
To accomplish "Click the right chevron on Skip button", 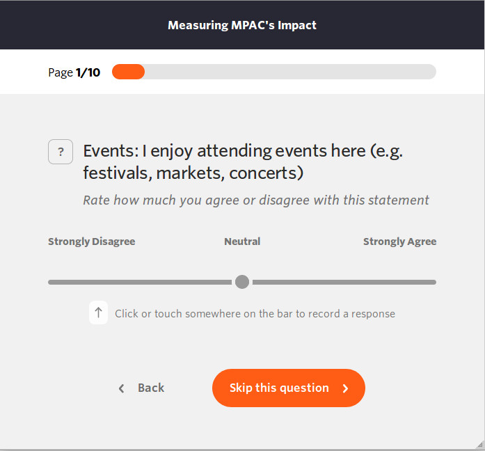I will pyautogui.click(x=345, y=388).
